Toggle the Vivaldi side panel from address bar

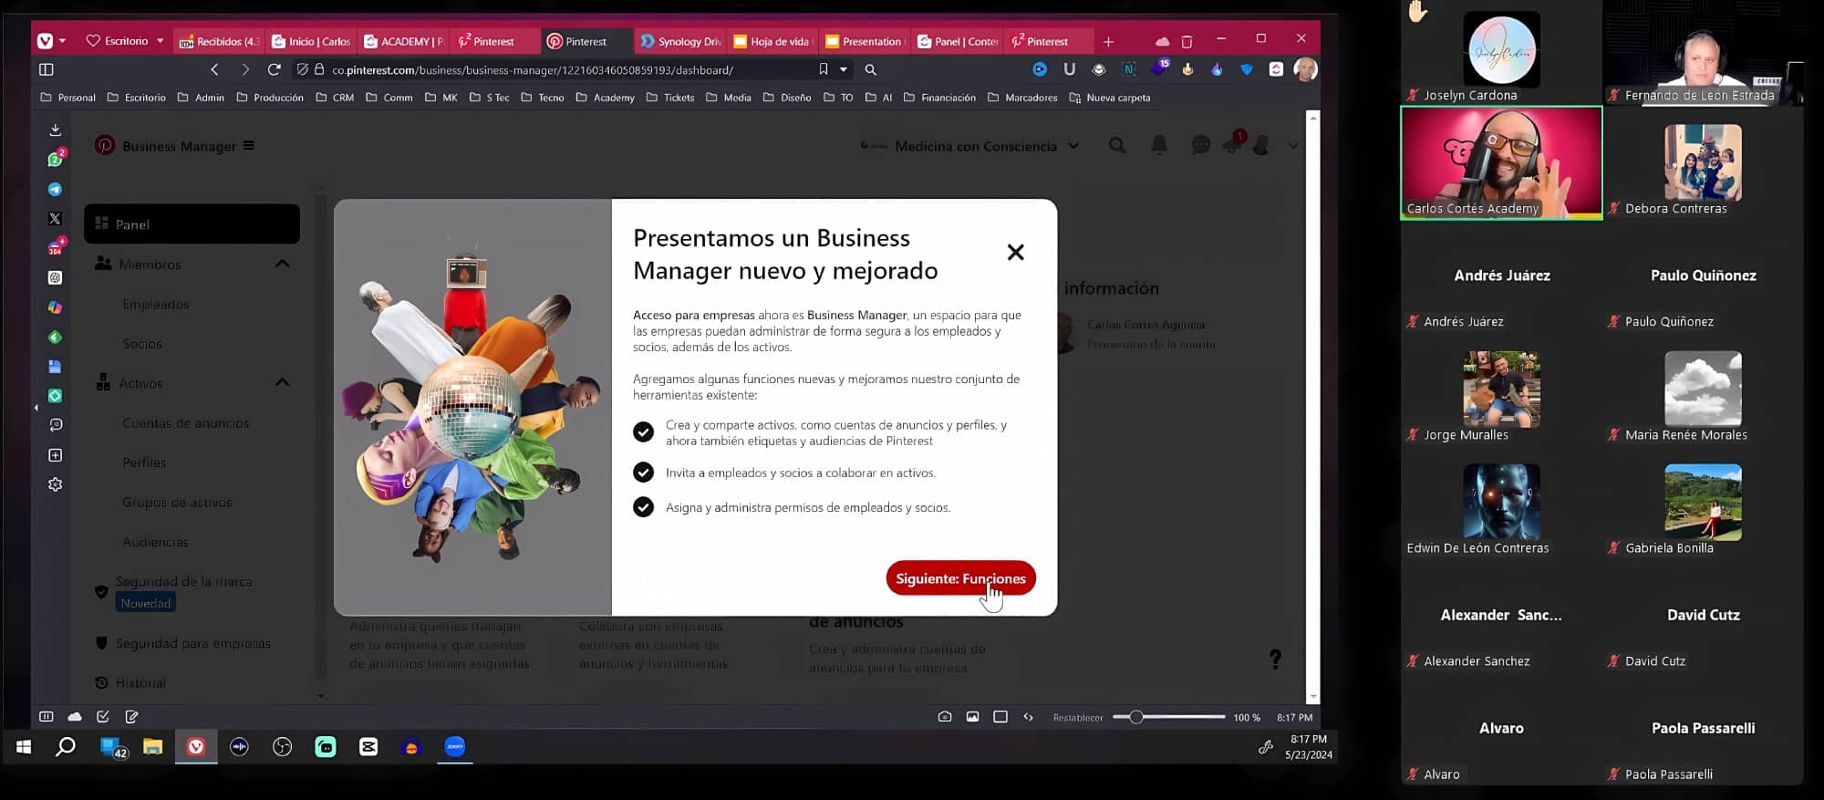47,69
